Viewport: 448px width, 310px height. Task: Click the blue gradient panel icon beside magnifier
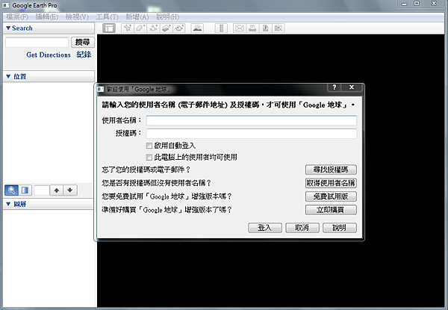coord(25,190)
